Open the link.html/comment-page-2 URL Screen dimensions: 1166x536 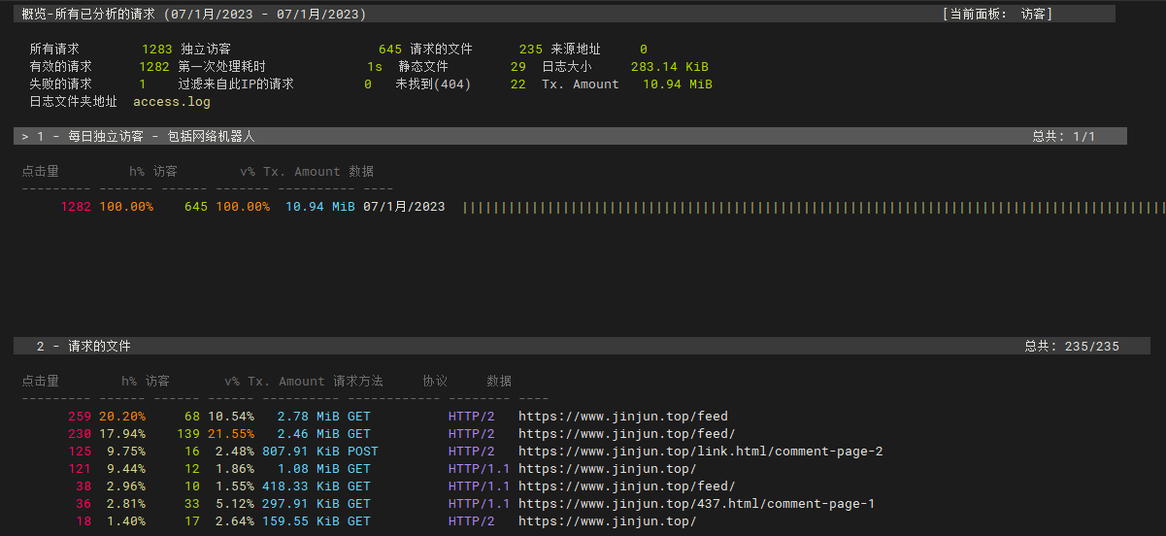(700, 452)
